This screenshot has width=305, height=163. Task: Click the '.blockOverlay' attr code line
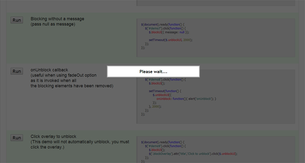coord(193,154)
